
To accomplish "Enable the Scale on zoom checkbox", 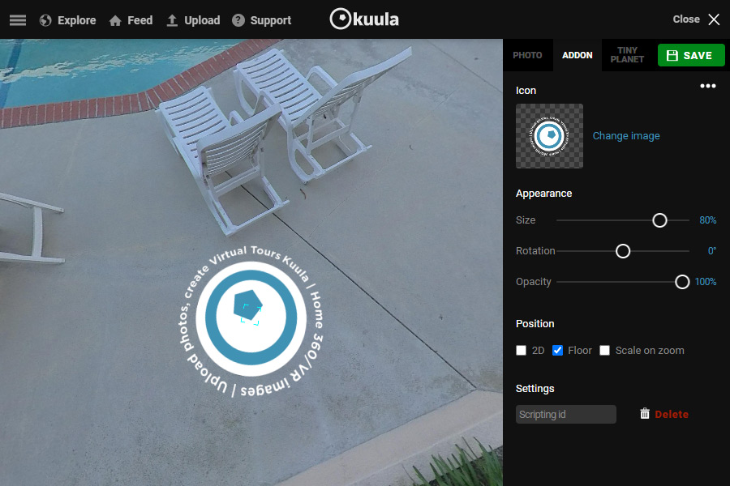I will pyautogui.click(x=604, y=350).
